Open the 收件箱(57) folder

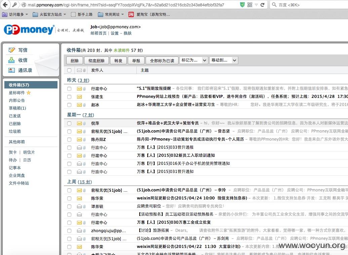[31, 85]
